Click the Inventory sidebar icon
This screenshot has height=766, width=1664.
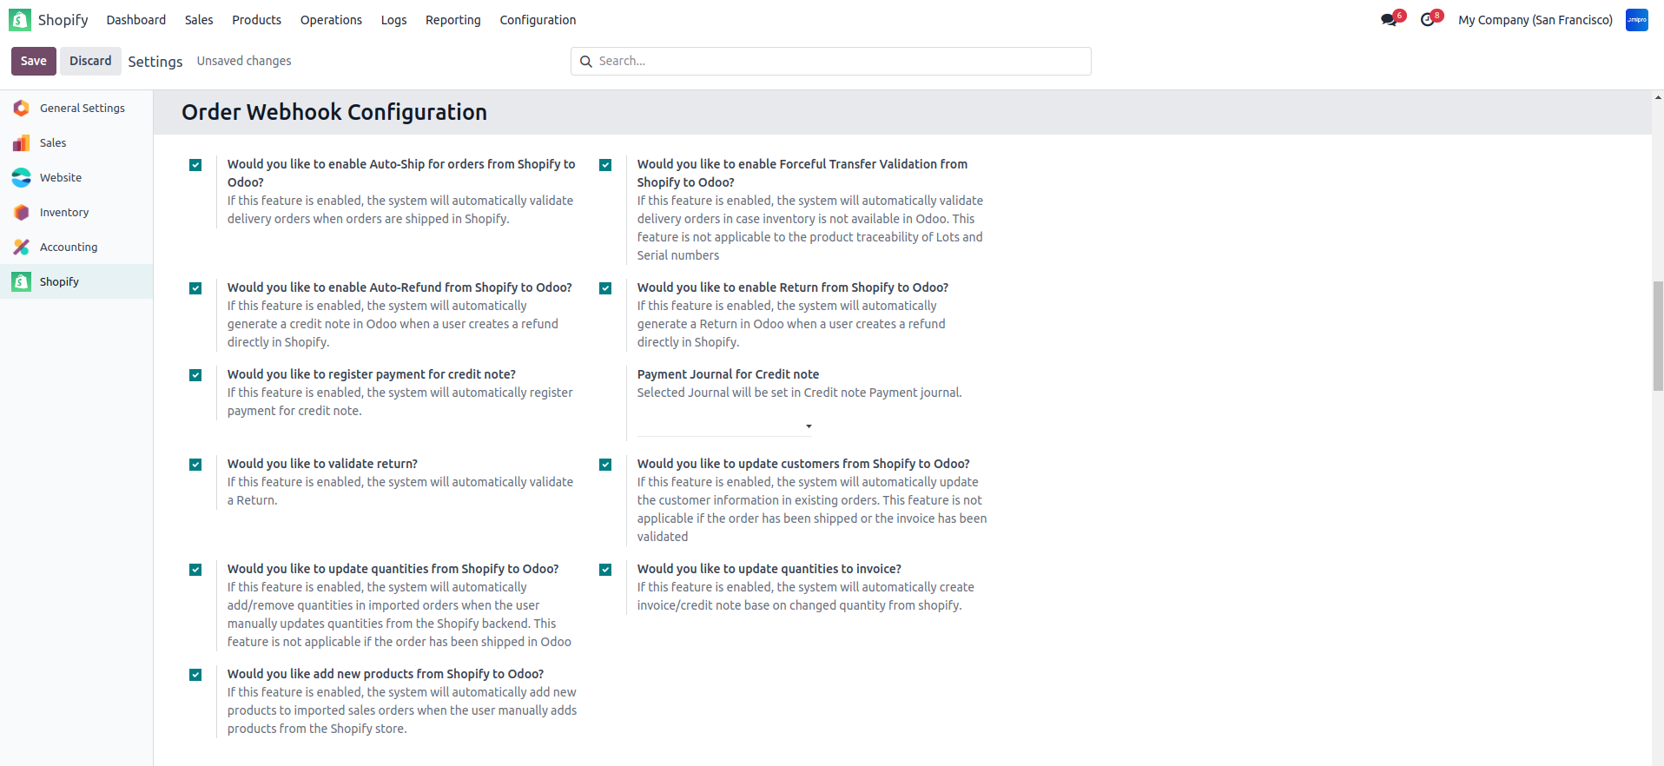22,212
